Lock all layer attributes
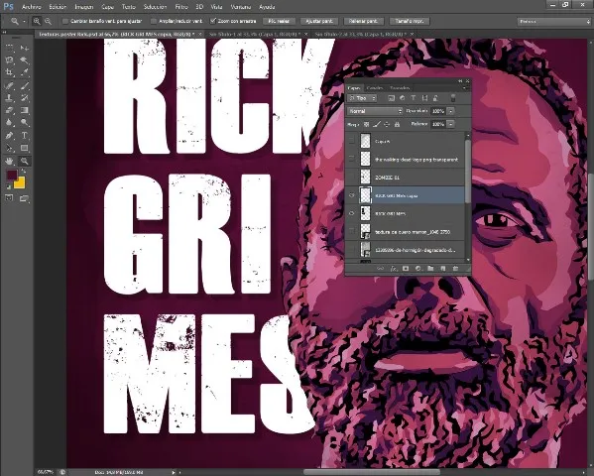 [x=397, y=124]
